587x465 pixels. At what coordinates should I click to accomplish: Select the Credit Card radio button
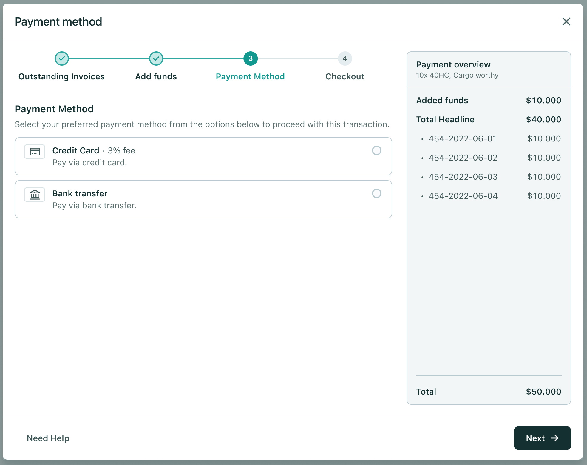pos(376,150)
